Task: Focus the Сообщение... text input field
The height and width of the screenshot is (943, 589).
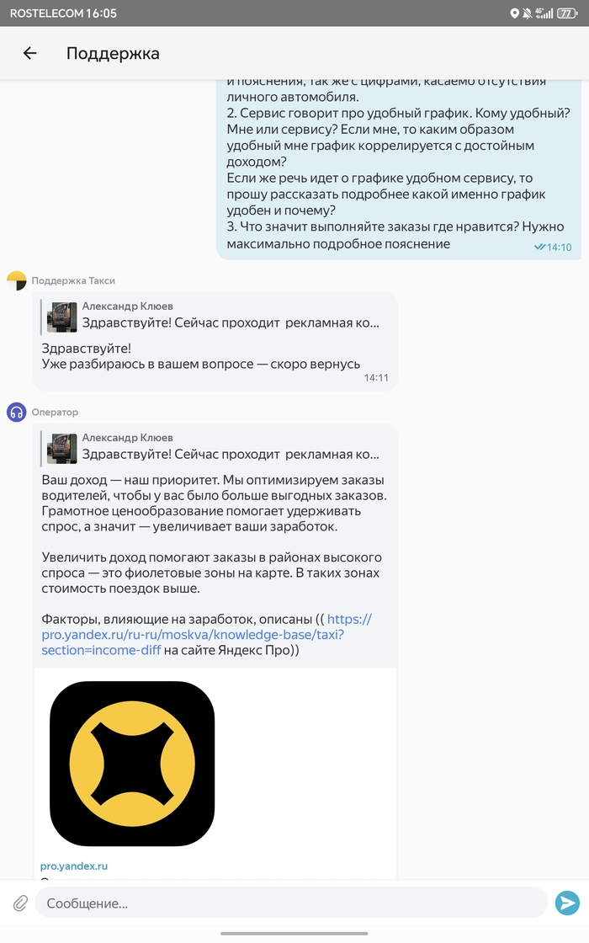Action: point(291,903)
